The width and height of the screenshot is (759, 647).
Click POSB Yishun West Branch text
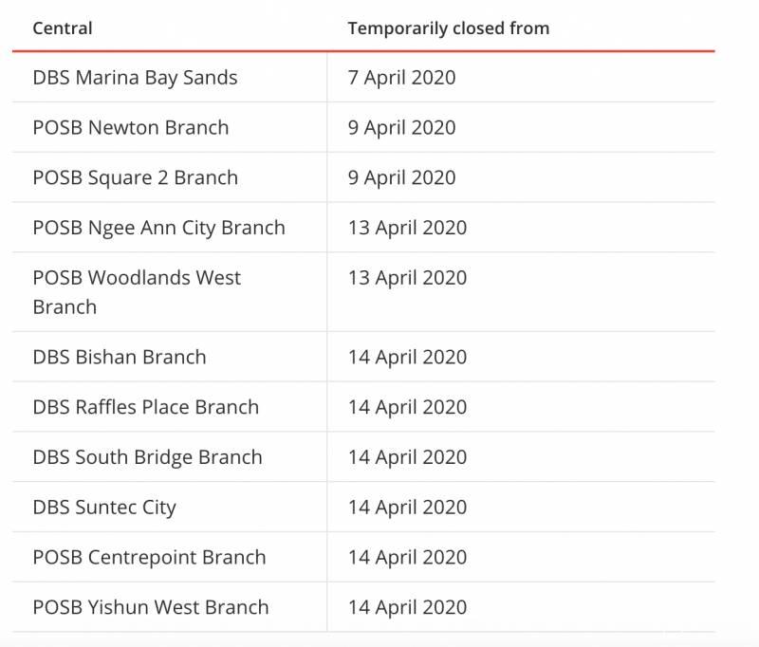[150, 608]
